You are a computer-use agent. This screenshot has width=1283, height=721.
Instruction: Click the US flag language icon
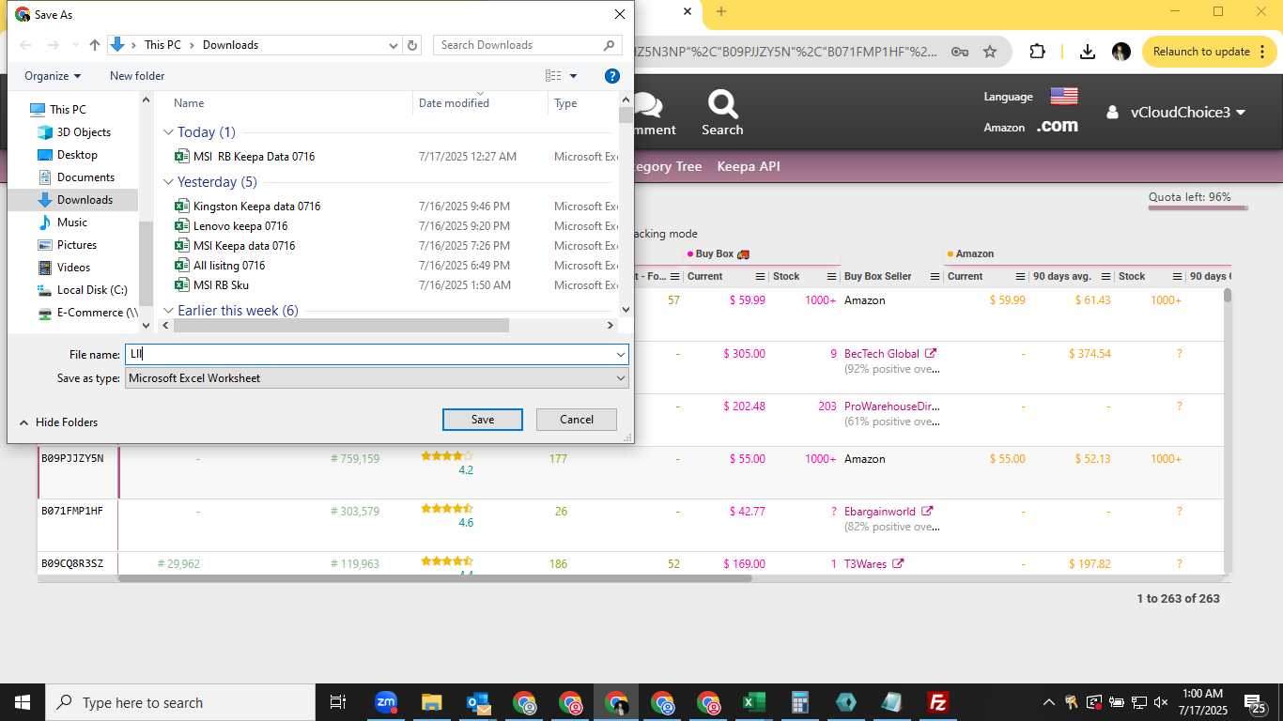coord(1063,97)
